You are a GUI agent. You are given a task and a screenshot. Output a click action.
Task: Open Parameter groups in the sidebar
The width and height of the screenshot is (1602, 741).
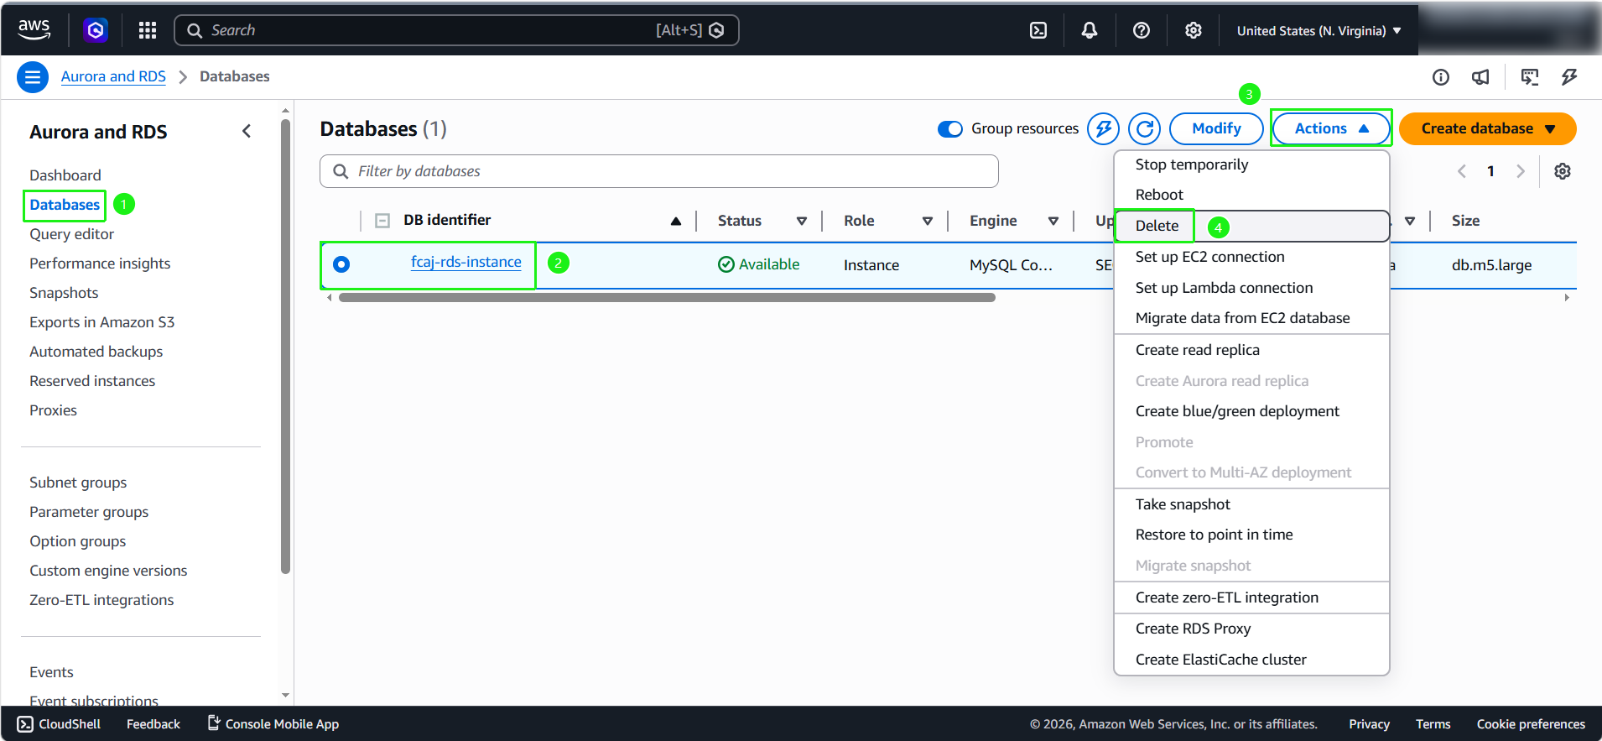(x=89, y=512)
